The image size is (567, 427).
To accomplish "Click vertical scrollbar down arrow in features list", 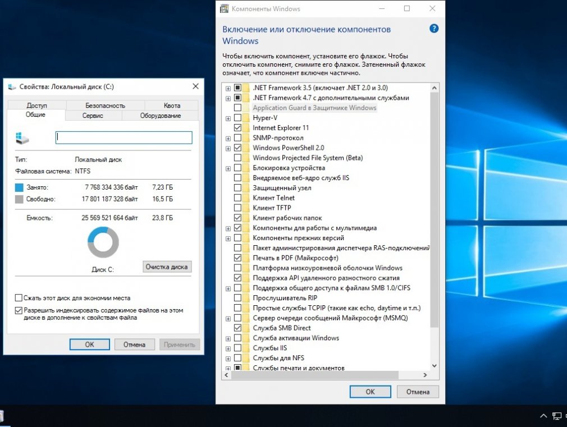I will click(x=435, y=365).
